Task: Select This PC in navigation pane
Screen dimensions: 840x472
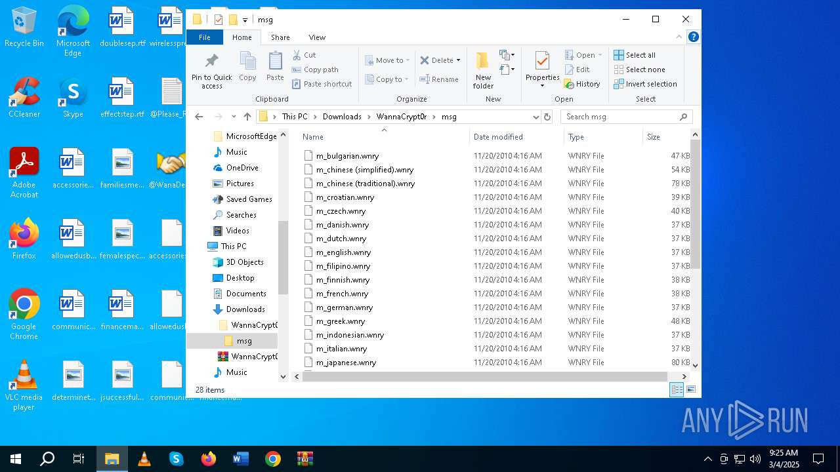Action: (x=233, y=246)
